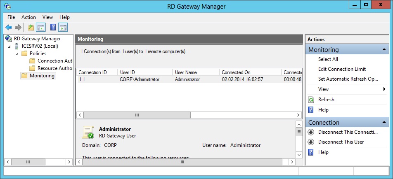Click the Help toolbar icon
The width and height of the screenshot is (393, 179).
click(x=53, y=27)
